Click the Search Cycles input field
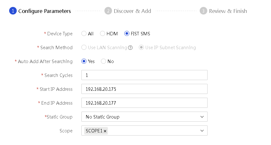 pyautogui.click(x=144, y=75)
